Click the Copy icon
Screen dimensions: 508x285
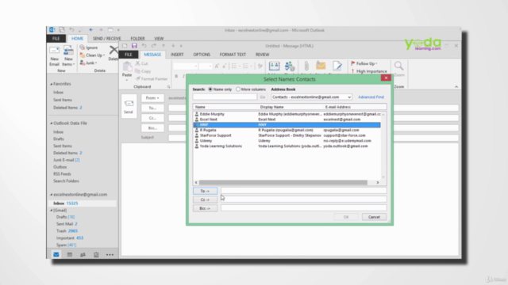(x=137, y=71)
